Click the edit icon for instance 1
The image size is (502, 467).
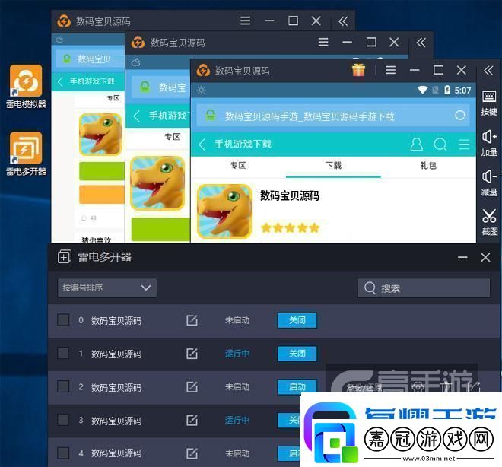click(x=192, y=354)
